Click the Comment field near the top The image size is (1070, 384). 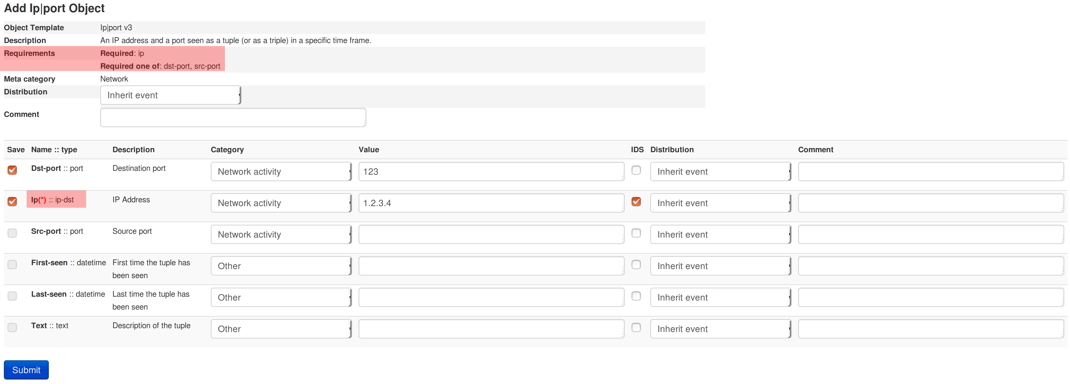tap(233, 118)
